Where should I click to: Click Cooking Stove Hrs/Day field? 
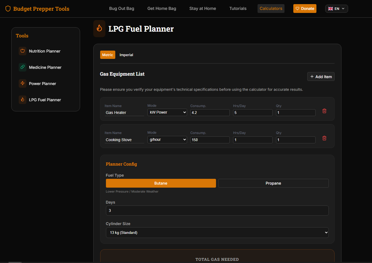click(253, 140)
